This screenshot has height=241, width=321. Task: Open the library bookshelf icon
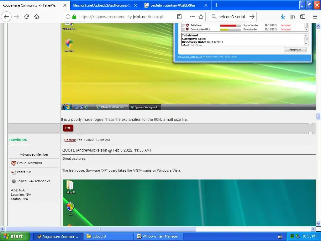[293, 17]
